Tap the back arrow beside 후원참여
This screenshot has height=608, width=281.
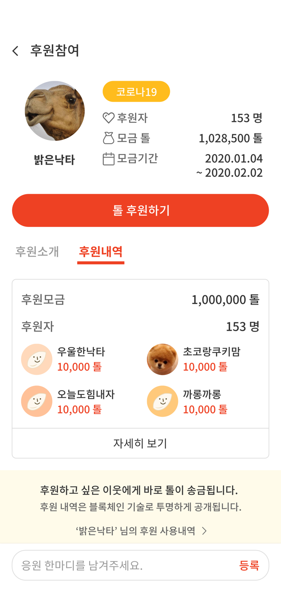[x=15, y=50]
